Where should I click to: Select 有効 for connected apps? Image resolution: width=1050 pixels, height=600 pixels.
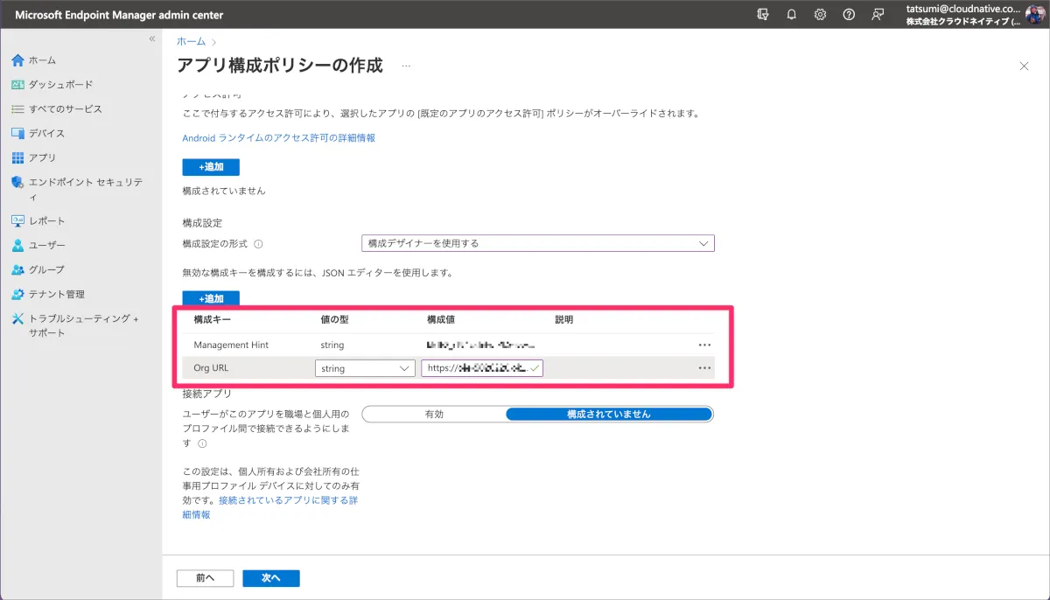(x=434, y=414)
